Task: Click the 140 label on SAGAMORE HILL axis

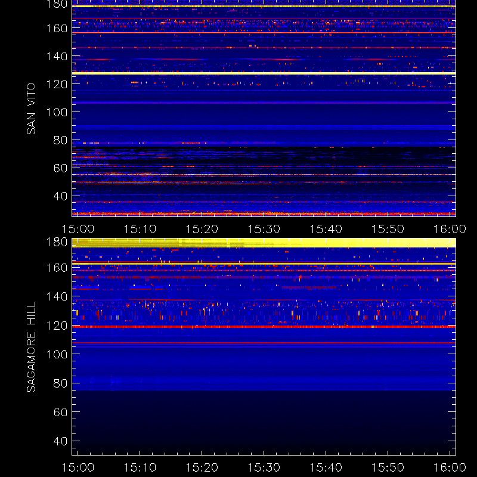Action: (x=57, y=296)
